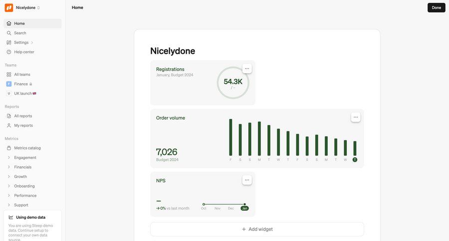Click the Nicelydone dashboard heading
449x241 pixels.
tap(173, 51)
